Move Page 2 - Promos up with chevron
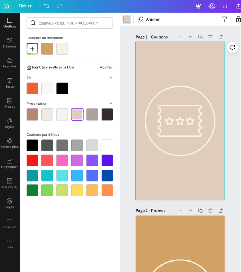The width and height of the screenshot is (241, 272). [x=180, y=211]
